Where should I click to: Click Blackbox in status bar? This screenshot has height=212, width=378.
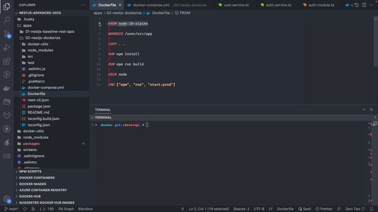coord(86,209)
